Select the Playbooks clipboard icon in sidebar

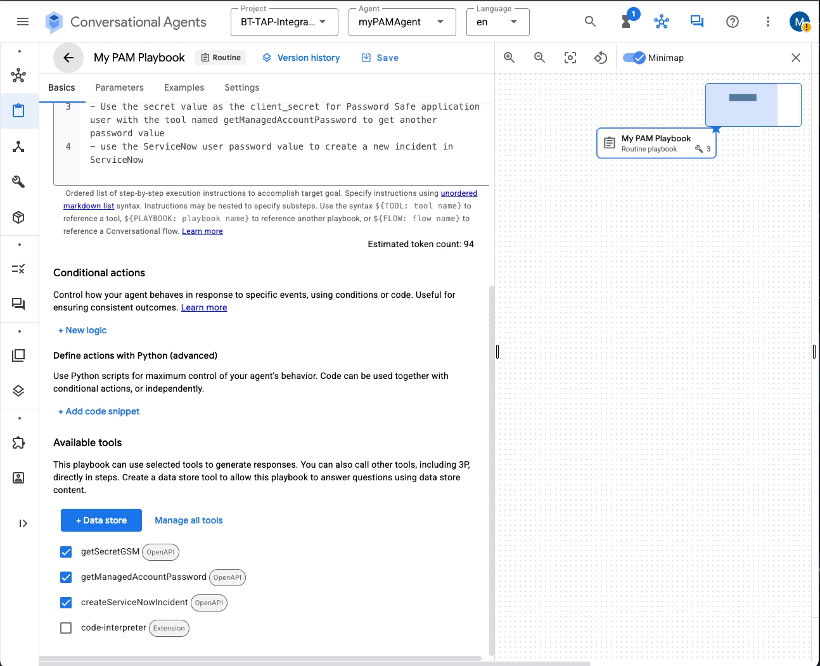pyautogui.click(x=18, y=111)
